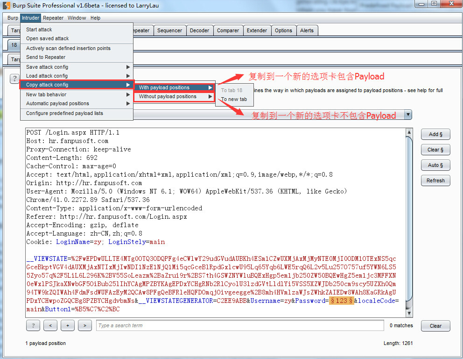Go to the Options tab
This screenshot has width=463, height=359.
tap(283, 30)
